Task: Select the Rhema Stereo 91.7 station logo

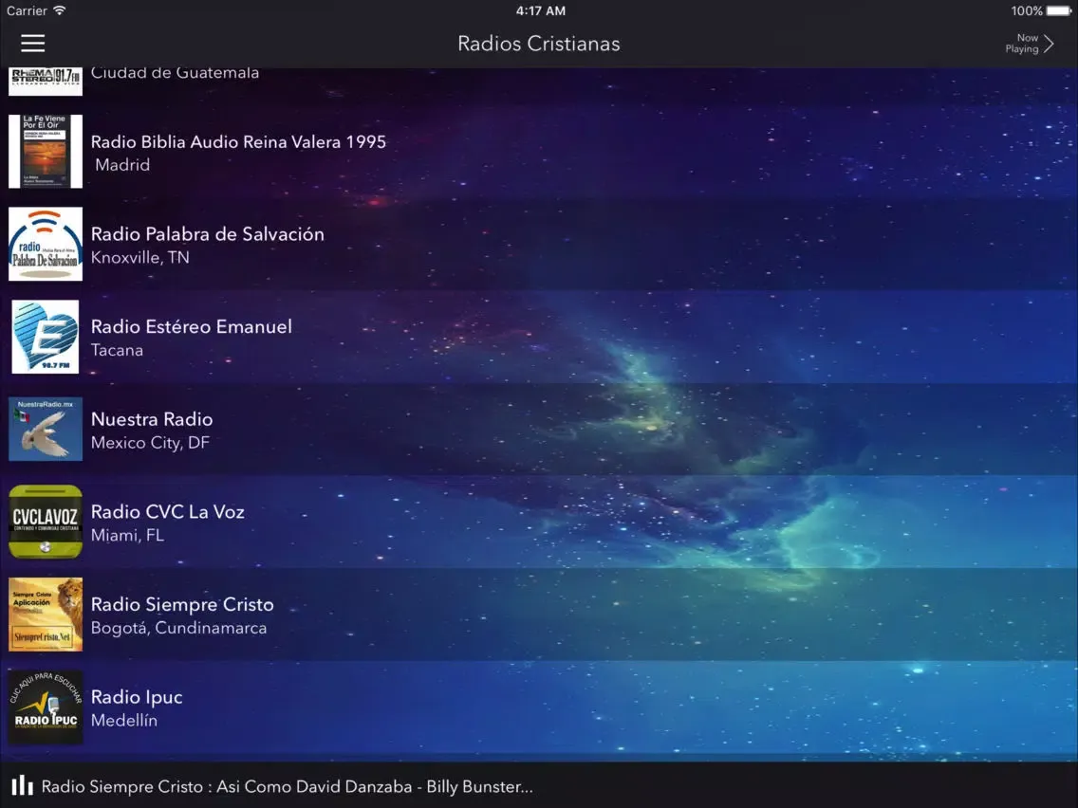Action: 46,81
